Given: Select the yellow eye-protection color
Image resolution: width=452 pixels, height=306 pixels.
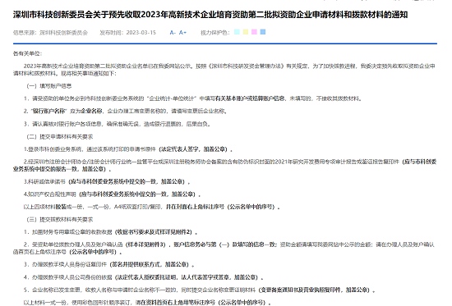Looking at the screenshot, I should tap(246, 32).
